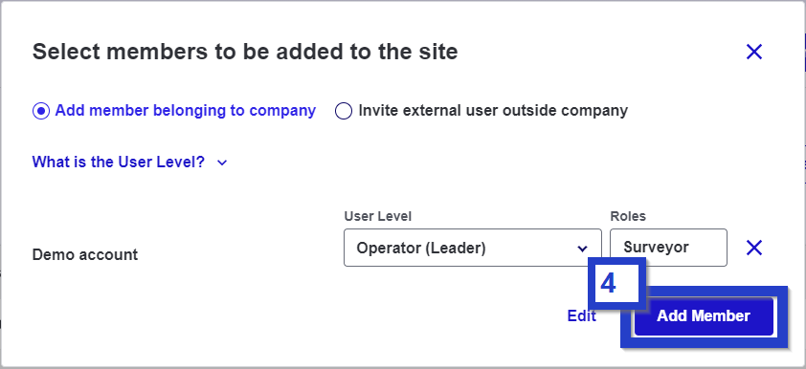Image resolution: width=806 pixels, height=369 pixels.
Task: Close the Select members dialog
Action: pos(754,52)
